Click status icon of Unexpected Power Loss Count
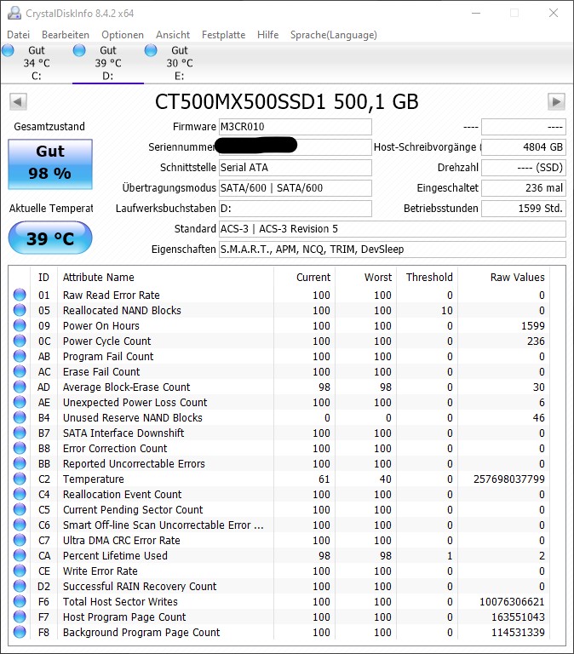 20,402
